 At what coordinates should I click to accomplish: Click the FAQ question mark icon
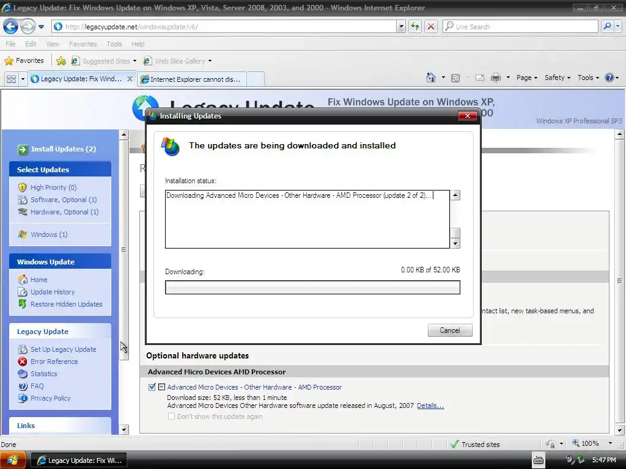click(23, 386)
